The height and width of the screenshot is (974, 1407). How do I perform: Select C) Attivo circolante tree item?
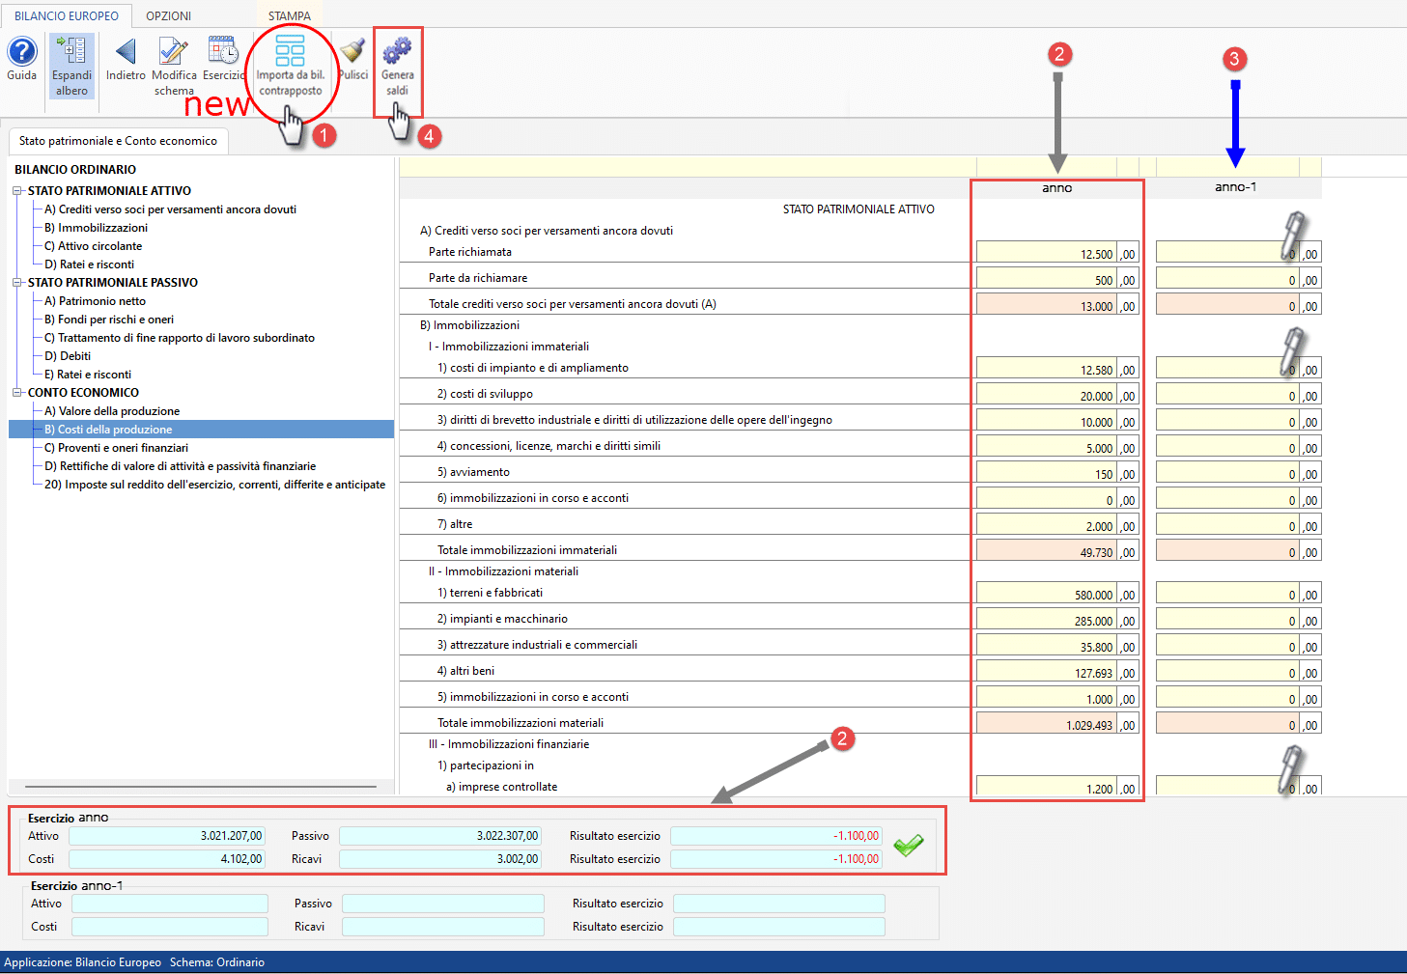93,246
